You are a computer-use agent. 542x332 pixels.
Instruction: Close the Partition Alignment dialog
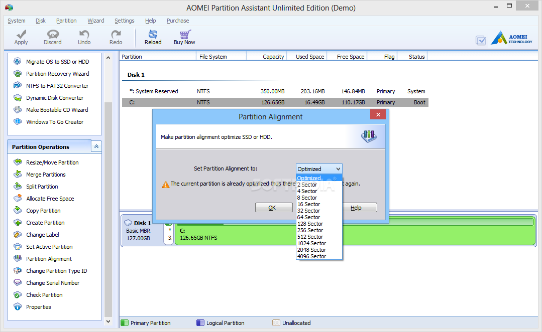pyautogui.click(x=378, y=114)
